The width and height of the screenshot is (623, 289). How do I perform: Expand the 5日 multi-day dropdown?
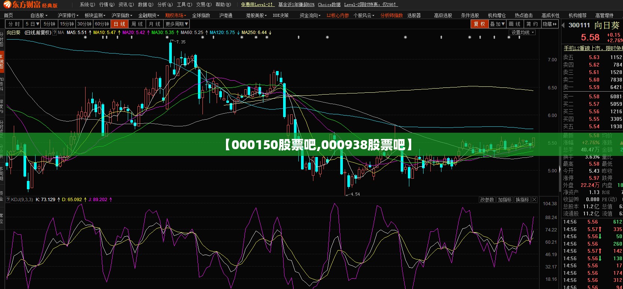32,24
